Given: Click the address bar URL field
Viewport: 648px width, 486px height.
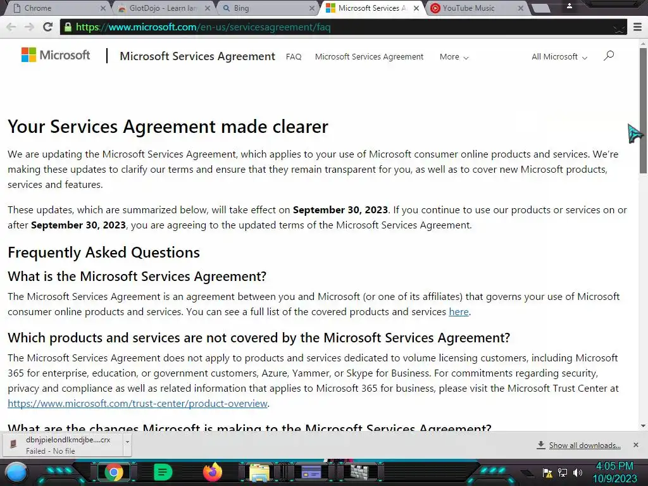Looking at the screenshot, I should 343,27.
